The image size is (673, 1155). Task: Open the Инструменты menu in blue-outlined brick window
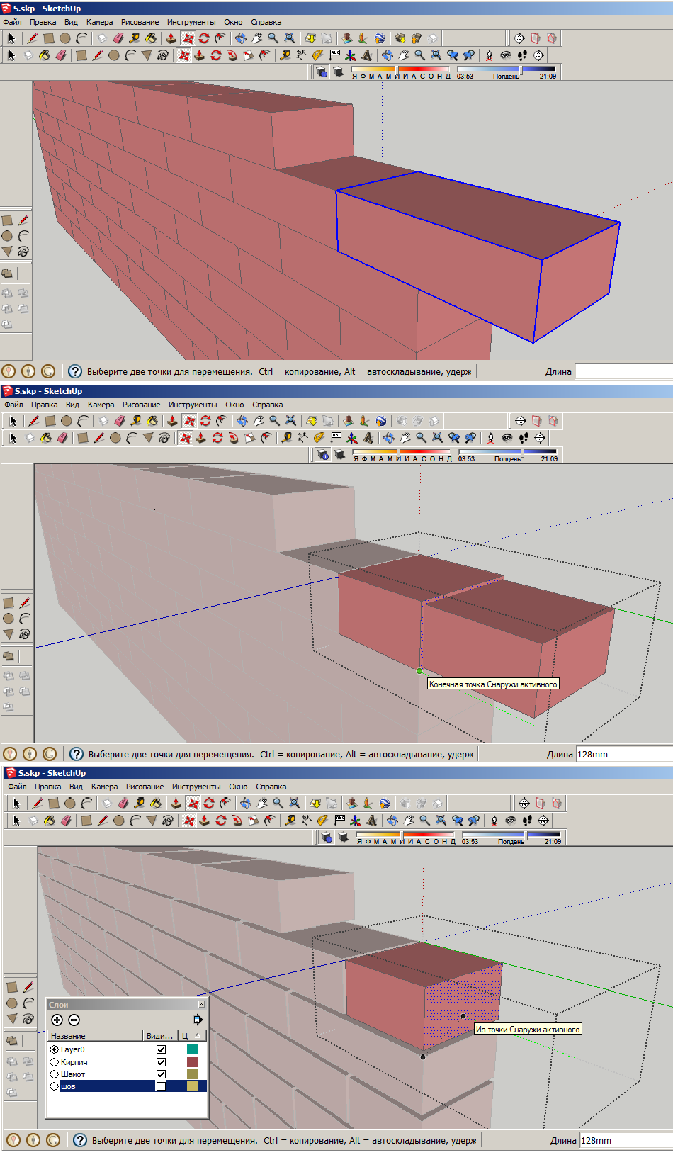tap(191, 22)
